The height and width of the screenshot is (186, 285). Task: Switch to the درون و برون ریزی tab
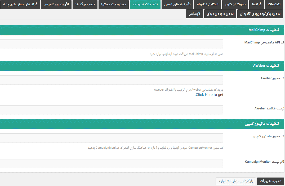point(220,14)
